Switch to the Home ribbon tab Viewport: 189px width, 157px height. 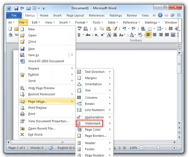(x=44, y=15)
